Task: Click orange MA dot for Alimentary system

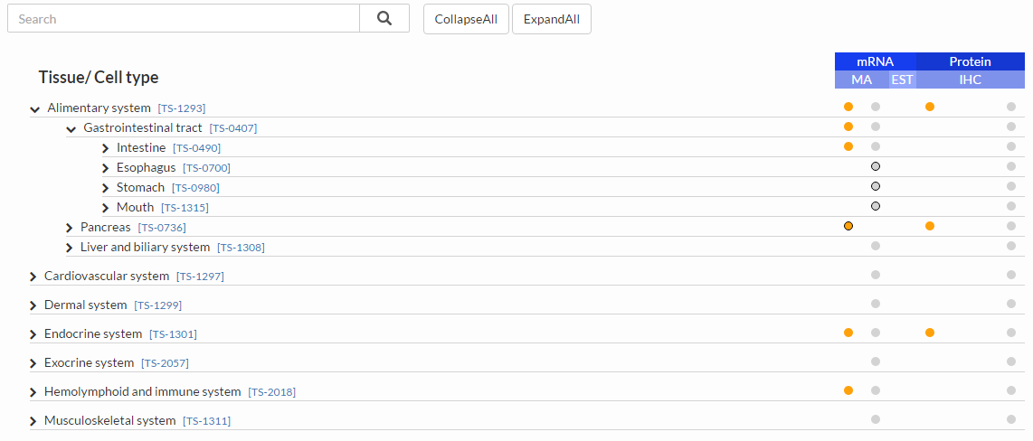Action: pyautogui.click(x=848, y=107)
